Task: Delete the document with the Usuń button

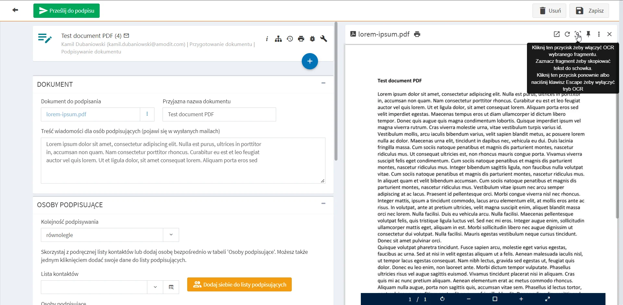Action: (x=549, y=11)
